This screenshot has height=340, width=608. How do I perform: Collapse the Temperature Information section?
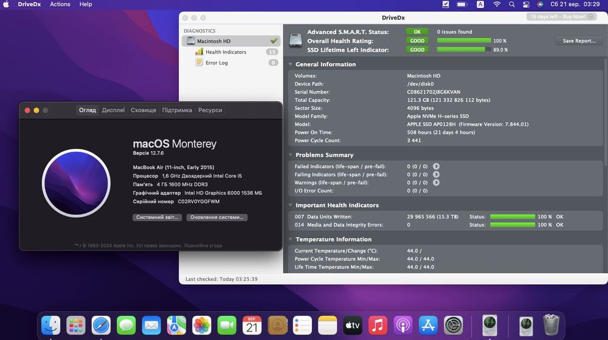[291, 239]
